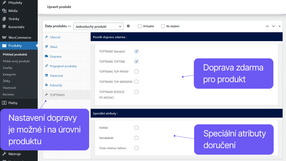Check the Ke stažení option
The width and height of the screenshot is (286, 161).
pyautogui.click(x=163, y=26)
